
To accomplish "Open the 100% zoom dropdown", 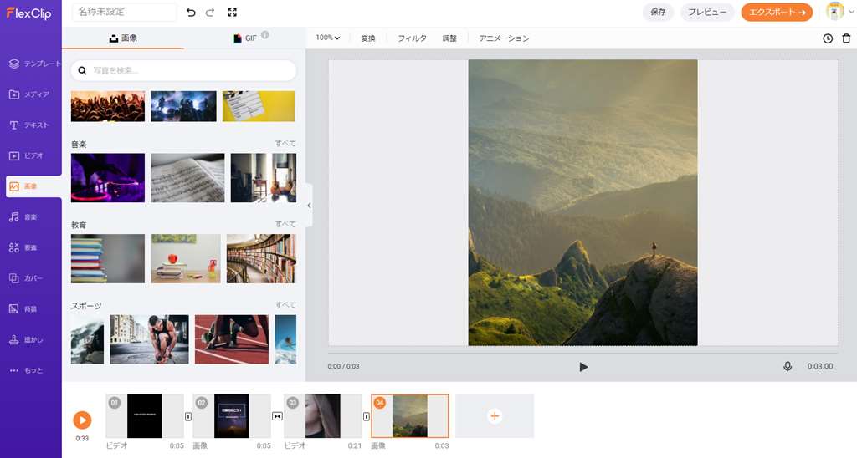I will [x=328, y=38].
